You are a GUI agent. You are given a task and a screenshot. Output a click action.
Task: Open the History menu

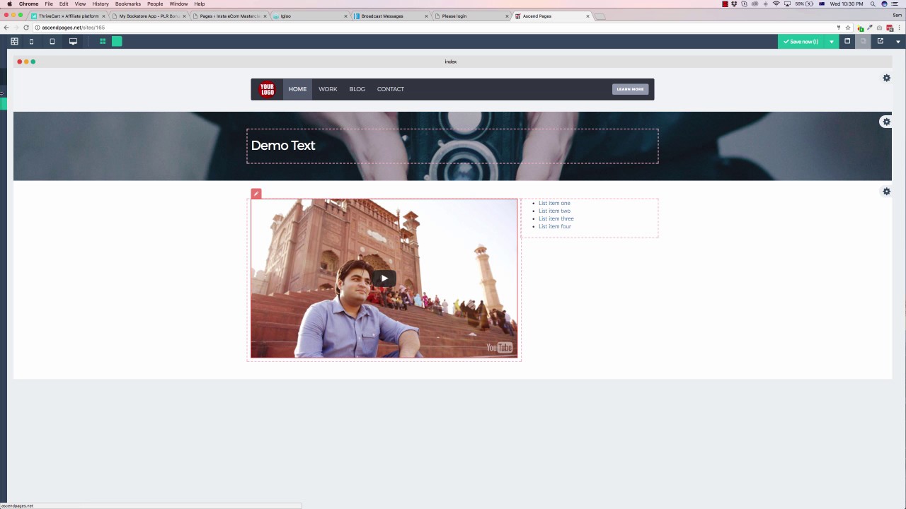click(x=101, y=4)
